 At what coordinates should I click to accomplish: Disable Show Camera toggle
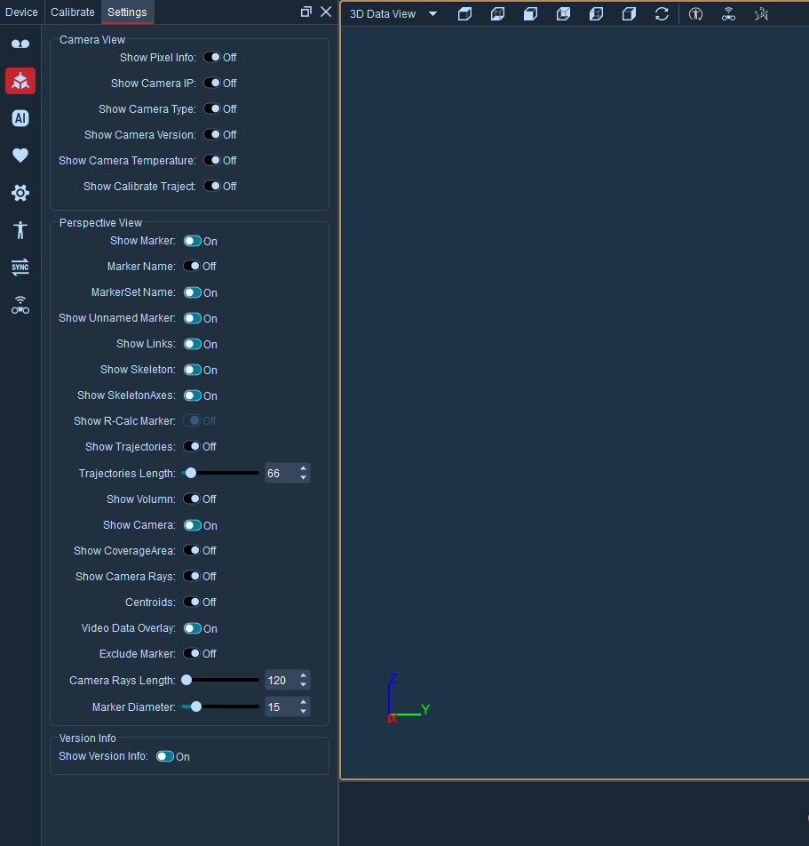193,525
